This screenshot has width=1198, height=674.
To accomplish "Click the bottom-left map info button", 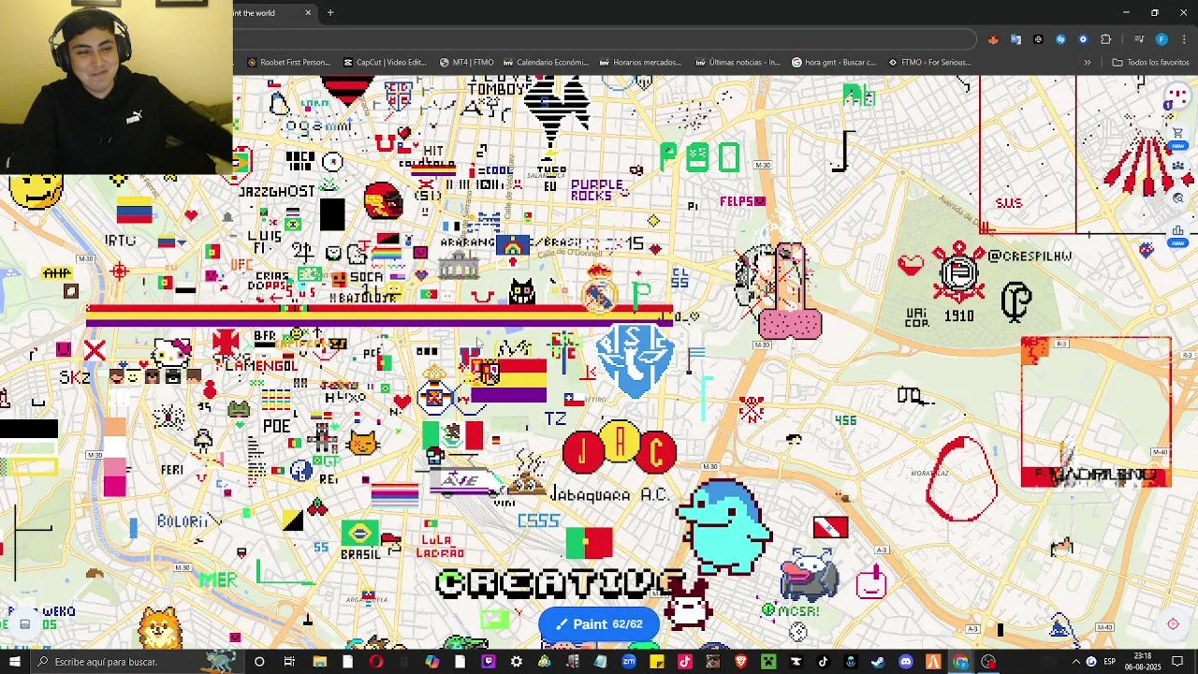I will click(25, 624).
